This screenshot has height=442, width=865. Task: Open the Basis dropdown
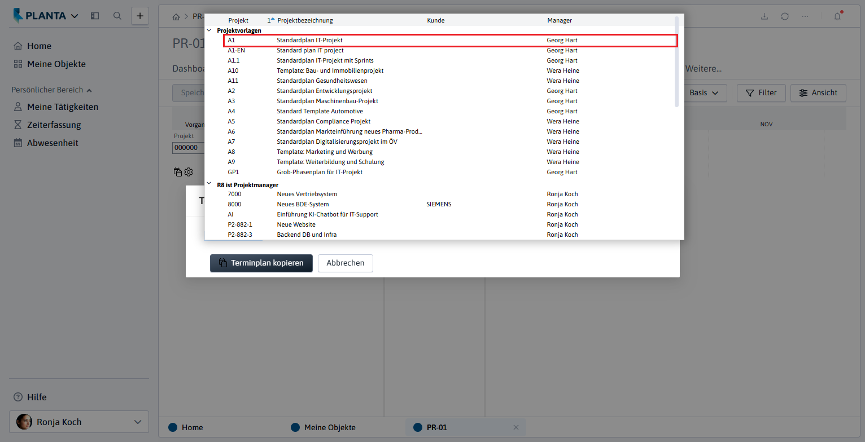705,93
